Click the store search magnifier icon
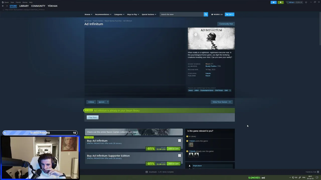The height and width of the screenshot is (180, 321). (x=206, y=14)
